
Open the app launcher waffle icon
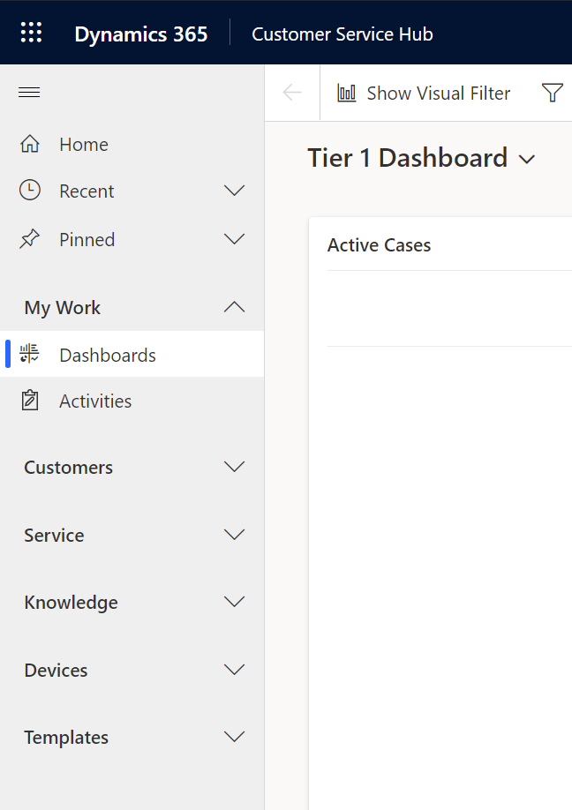[x=31, y=34]
